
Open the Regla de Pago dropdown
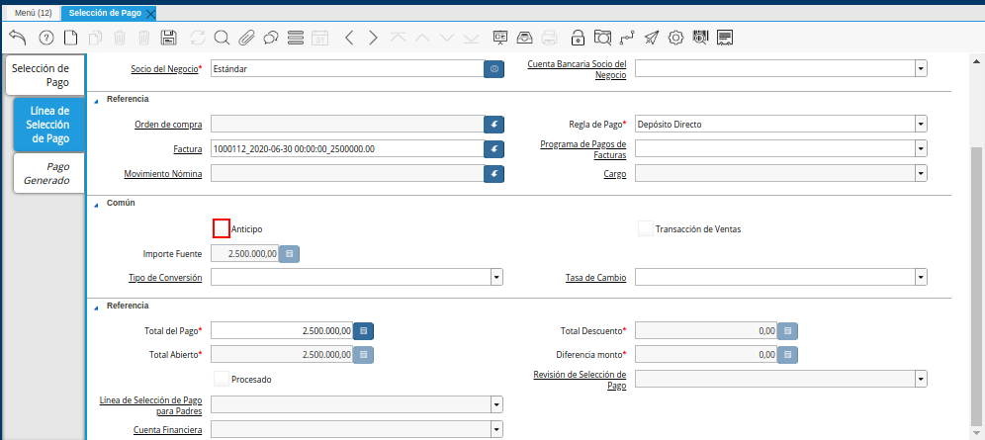(x=921, y=124)
